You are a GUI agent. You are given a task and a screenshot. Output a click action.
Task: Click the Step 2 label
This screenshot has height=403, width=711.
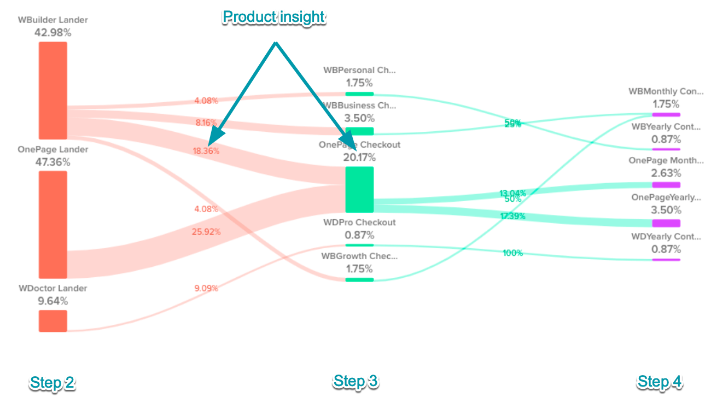pos(52,383)
